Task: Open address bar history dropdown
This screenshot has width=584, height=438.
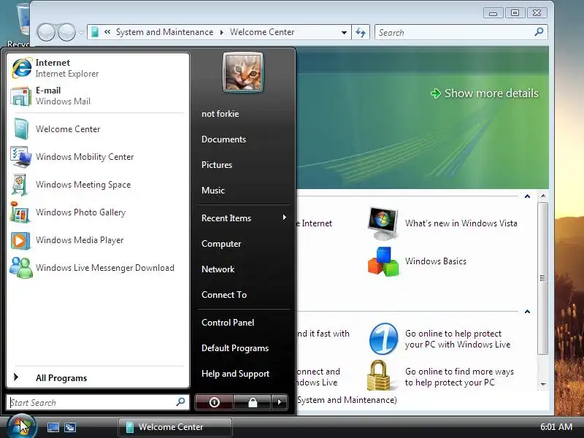Action: (x=344, y=32)
